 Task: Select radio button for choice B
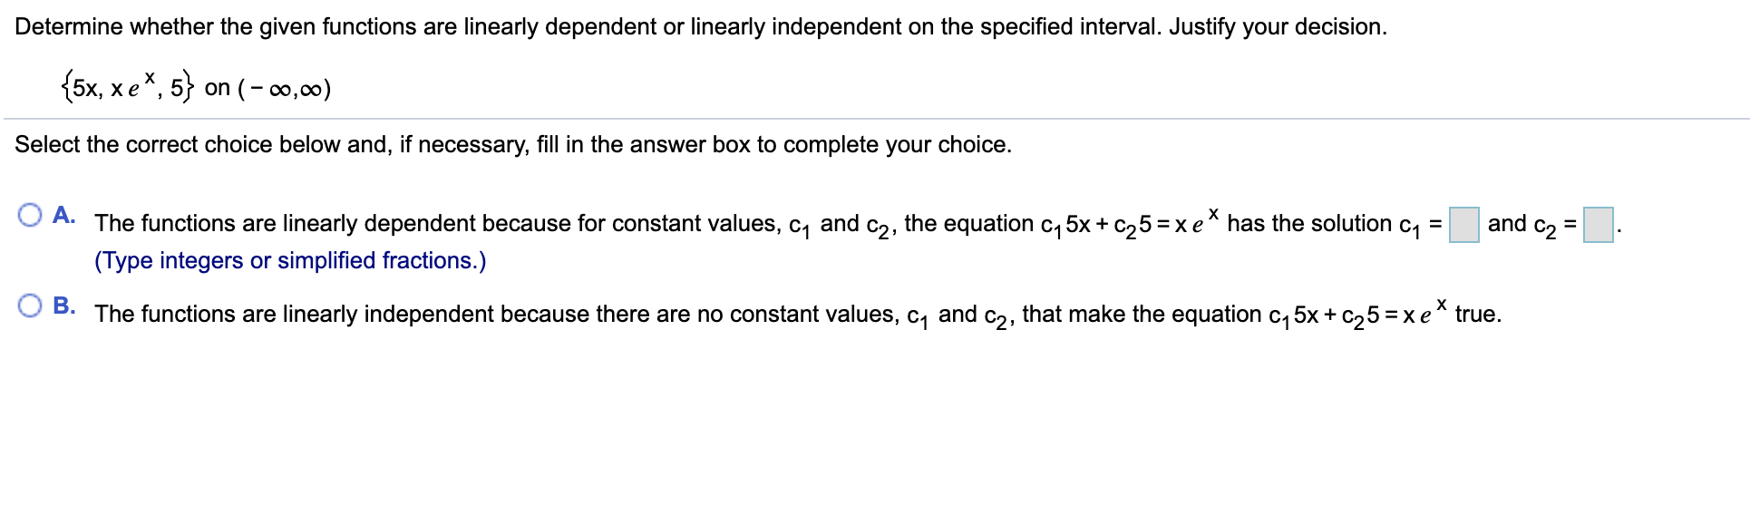click(x=30, y=306)
